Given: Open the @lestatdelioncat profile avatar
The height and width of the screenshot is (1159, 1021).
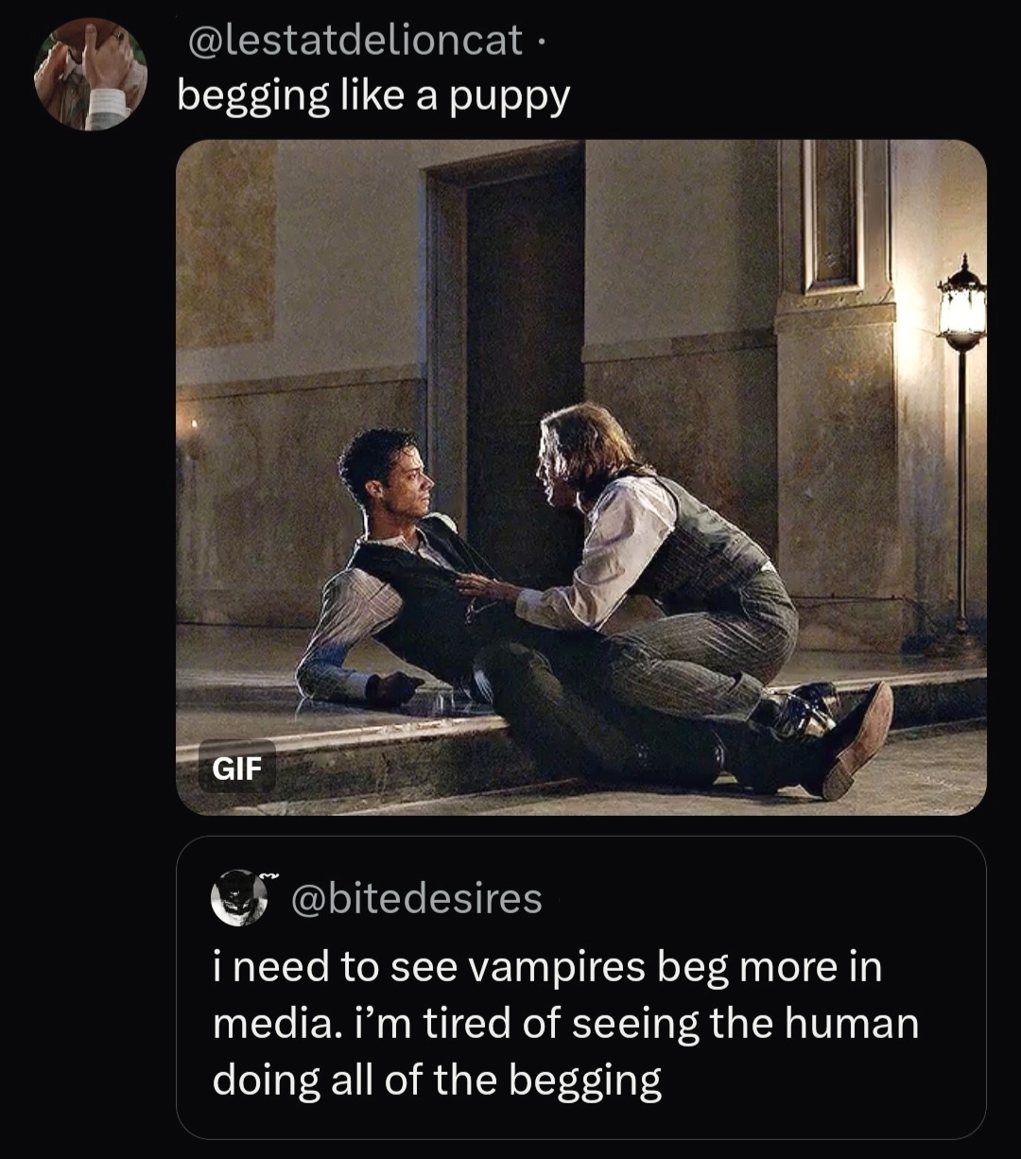Looking at the screenshot, I should 91,74.
